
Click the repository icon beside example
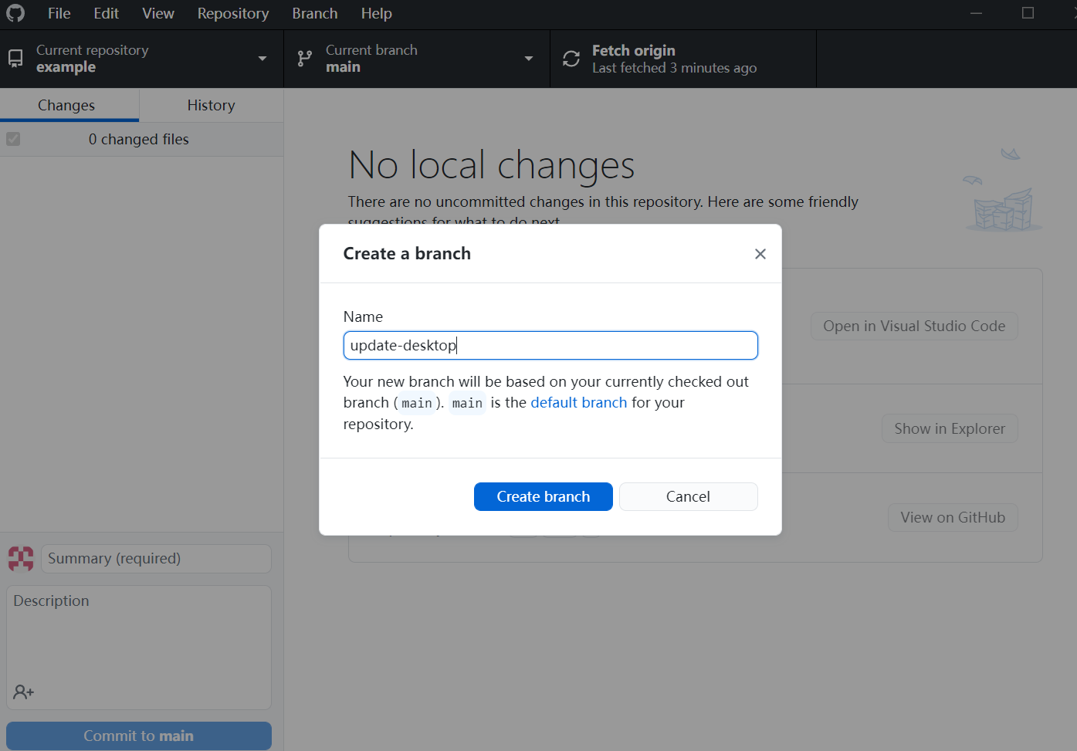[15, 59]
